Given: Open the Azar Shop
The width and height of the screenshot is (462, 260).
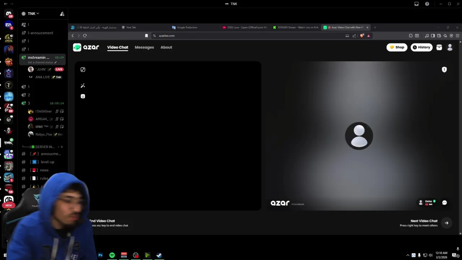Looking at the screenshot, I should (x=397, y=47).
